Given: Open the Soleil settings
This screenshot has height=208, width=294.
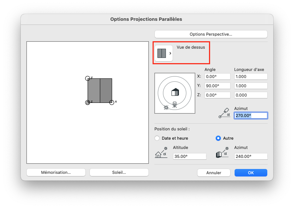Looking at the screenshot, I should coord(119,173).
